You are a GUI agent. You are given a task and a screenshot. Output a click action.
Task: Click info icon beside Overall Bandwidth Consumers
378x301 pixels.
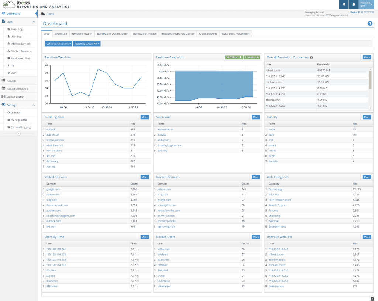click(312, 58)
